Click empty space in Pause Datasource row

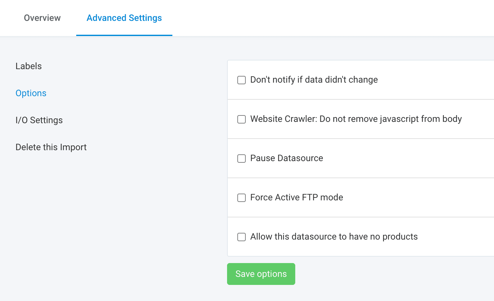point(418,158)
